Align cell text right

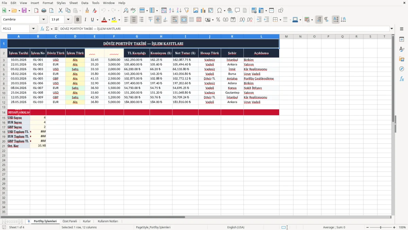pyautogui.click(x=141, y=20)
